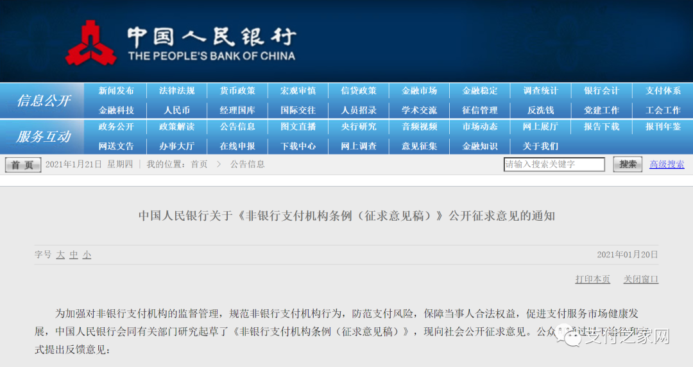Viewport: 693px width, 367px height.
Task: Select 报告下载 navigation item
Action: (601, 126)
